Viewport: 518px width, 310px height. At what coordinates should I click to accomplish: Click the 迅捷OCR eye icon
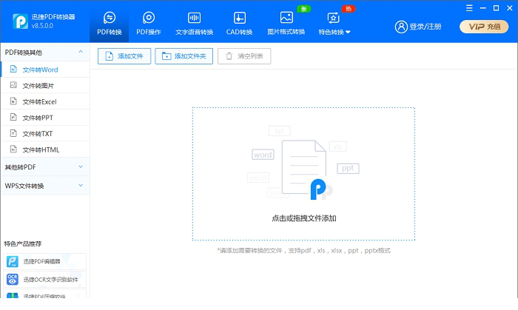pyautogui.click(x=13, y=280)
